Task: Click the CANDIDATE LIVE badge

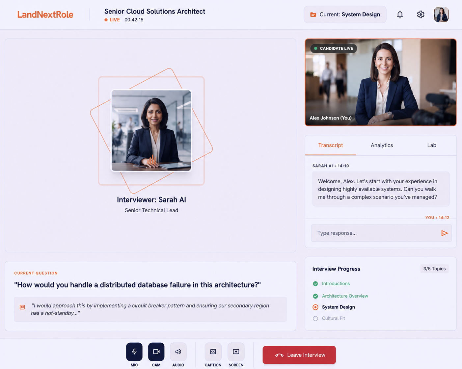Action: coord(334,48)
